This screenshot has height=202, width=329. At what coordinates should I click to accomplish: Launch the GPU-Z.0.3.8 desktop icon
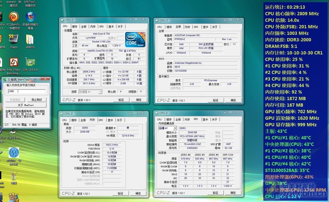30,63
